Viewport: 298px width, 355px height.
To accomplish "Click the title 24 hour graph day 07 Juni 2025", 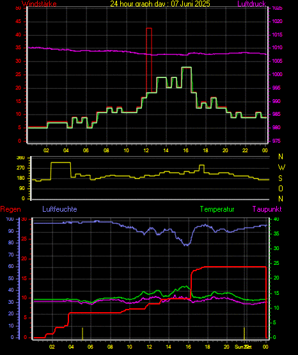I will tap(160, 3).
